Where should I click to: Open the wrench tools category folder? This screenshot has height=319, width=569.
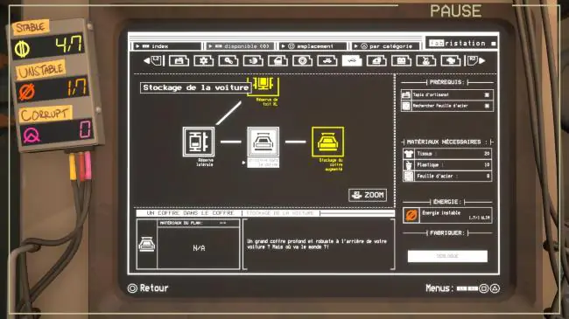click(x=228, y=60)
